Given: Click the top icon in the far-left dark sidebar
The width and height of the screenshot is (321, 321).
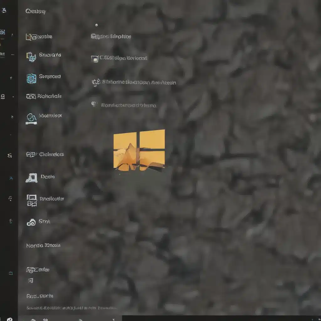Looking at the screenshot, I should [4, 10].
